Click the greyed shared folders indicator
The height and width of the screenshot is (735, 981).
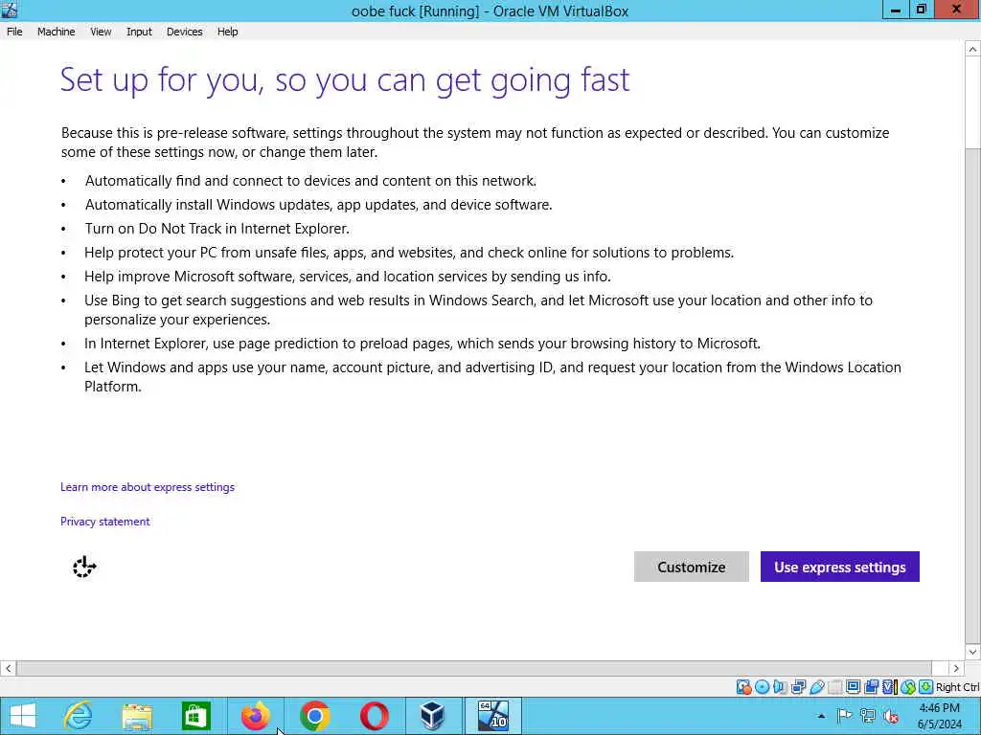[x=835, y=687]
